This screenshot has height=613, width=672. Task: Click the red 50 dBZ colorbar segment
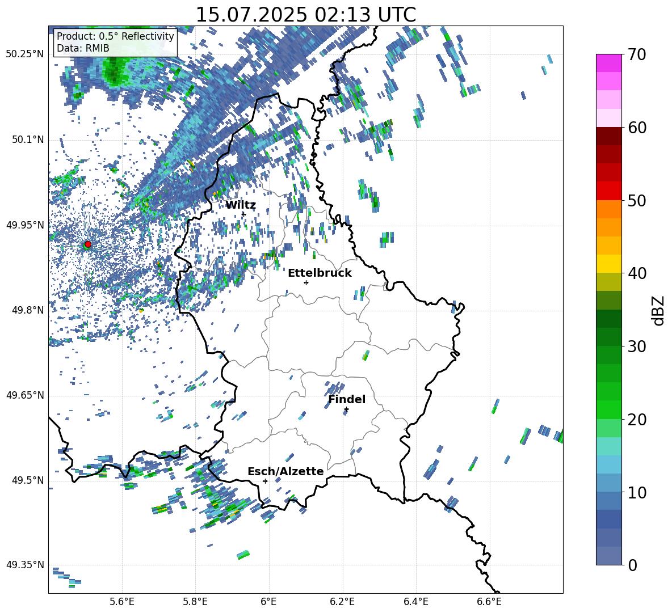coord(608,191)
